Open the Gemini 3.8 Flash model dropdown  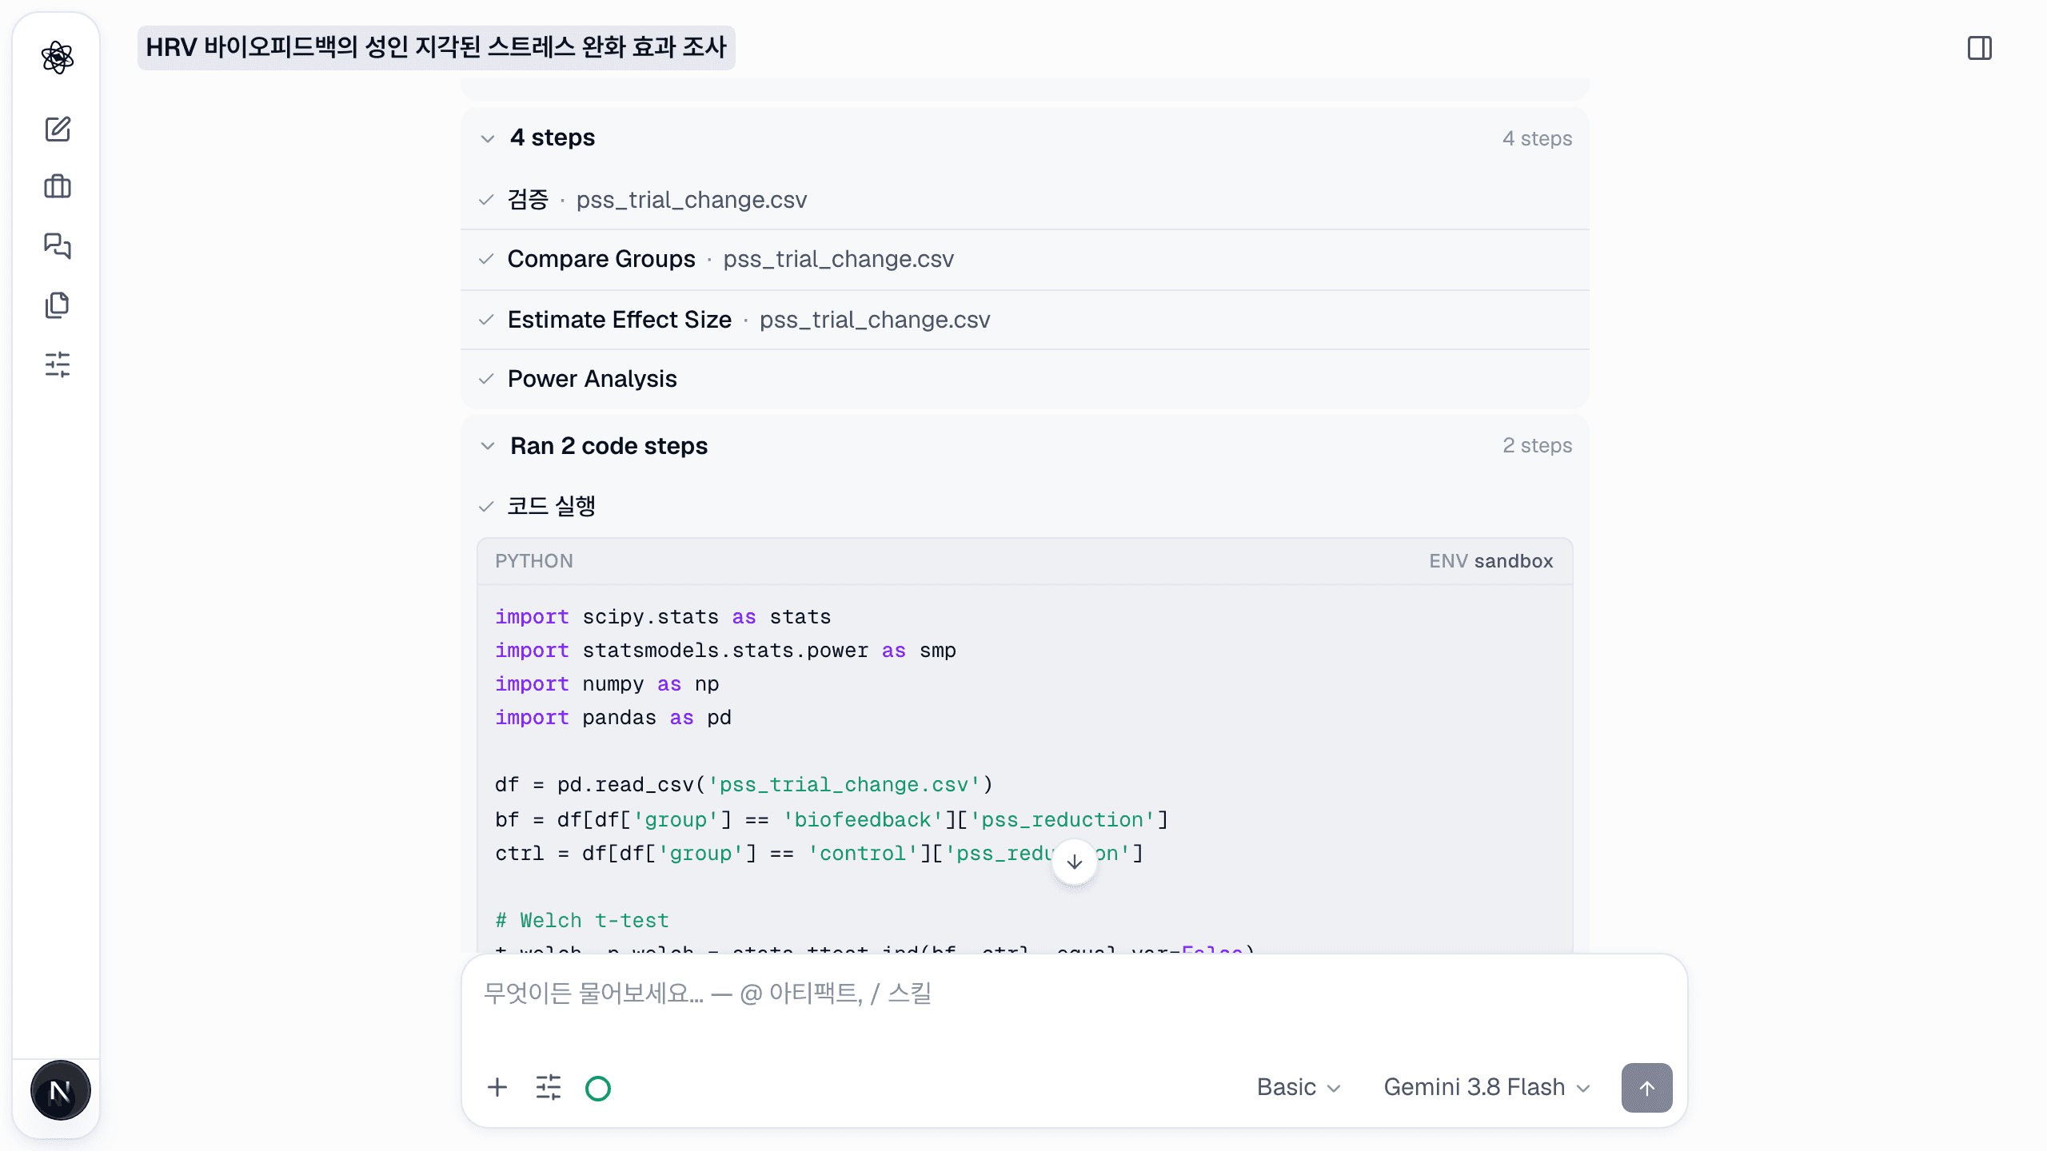pos(1487,1087)
